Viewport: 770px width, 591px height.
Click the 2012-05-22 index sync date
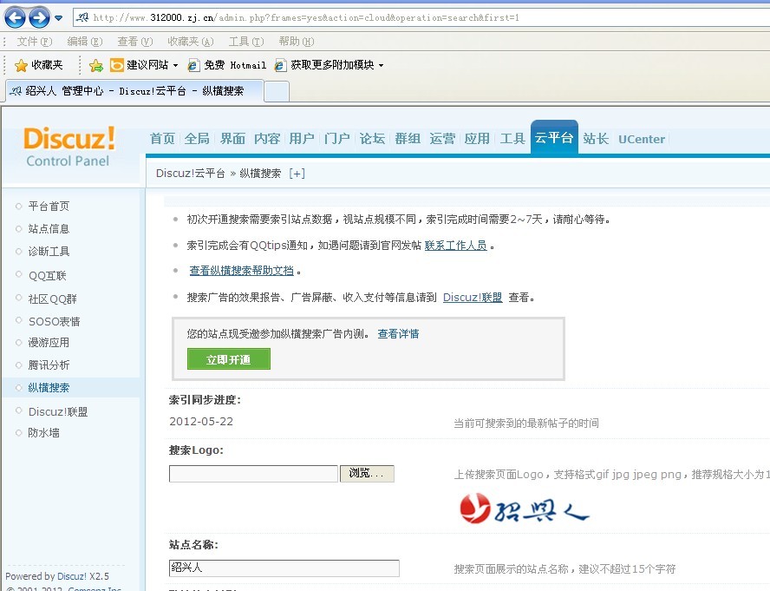click(x=201, y=422)
